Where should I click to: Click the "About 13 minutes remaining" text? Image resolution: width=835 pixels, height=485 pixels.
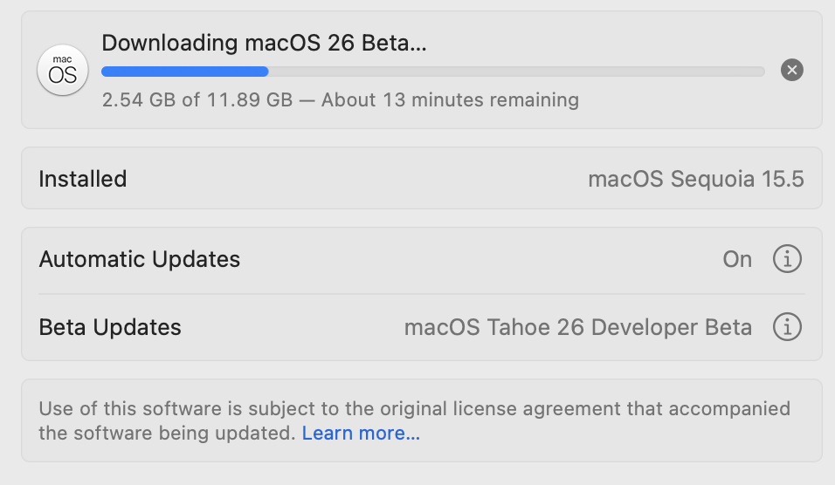[x=450, y=99]
